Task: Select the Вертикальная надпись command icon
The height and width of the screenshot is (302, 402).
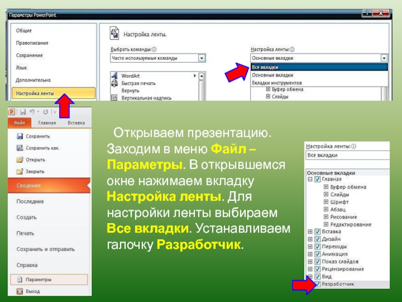Action: coord(115,98)
